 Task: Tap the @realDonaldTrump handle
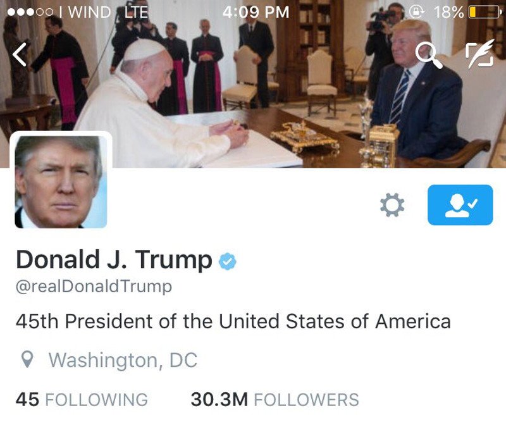(x=94, y=287)
